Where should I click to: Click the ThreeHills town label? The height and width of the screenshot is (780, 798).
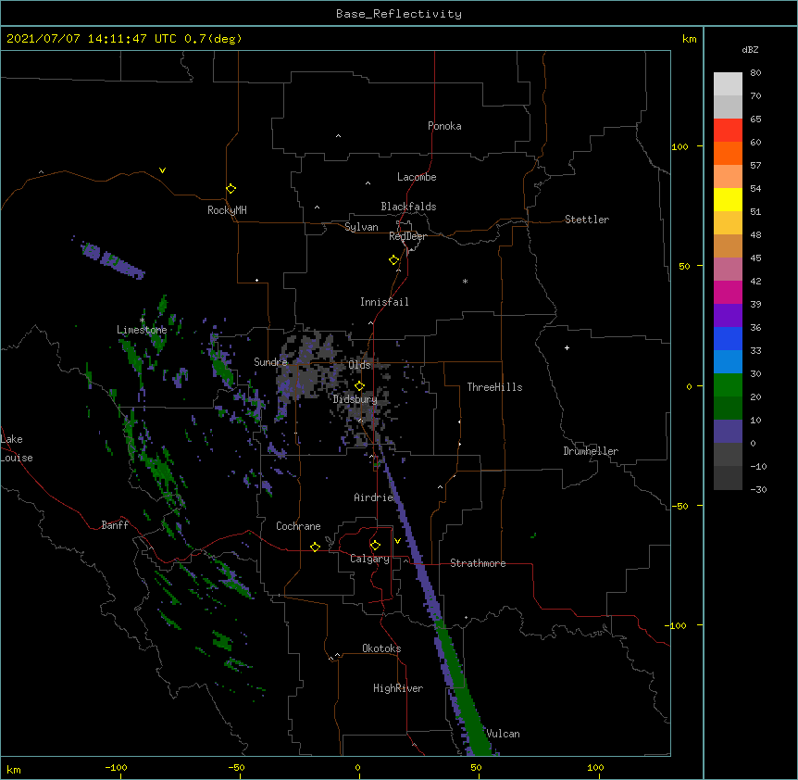click(494, 387)
